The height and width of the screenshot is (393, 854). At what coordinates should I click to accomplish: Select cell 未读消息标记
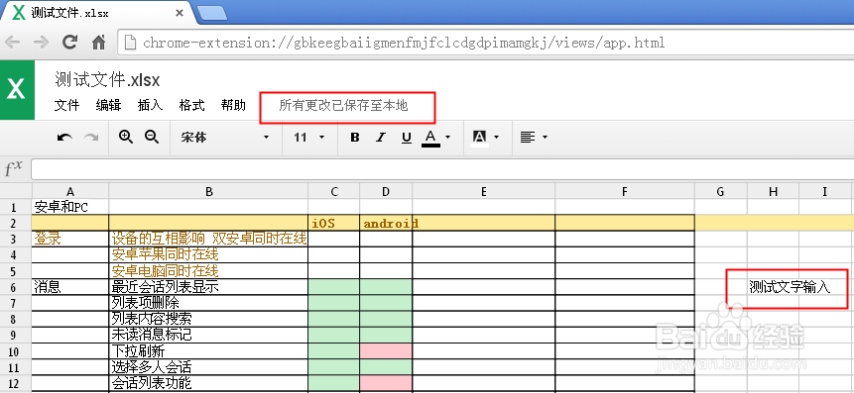(208, 335)
